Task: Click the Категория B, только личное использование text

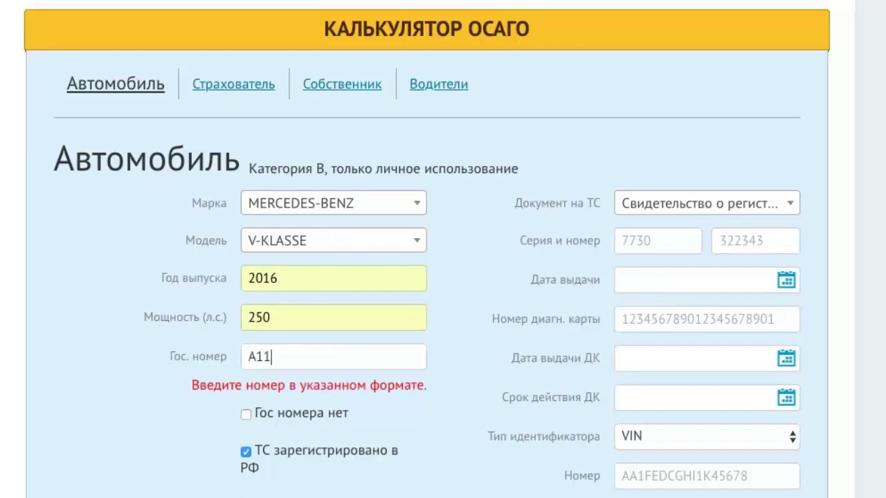Action: [383, 169]
